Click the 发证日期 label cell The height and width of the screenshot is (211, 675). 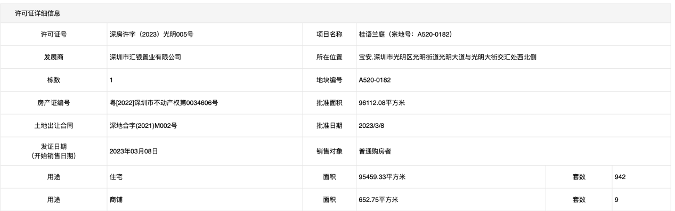[53, 151]
